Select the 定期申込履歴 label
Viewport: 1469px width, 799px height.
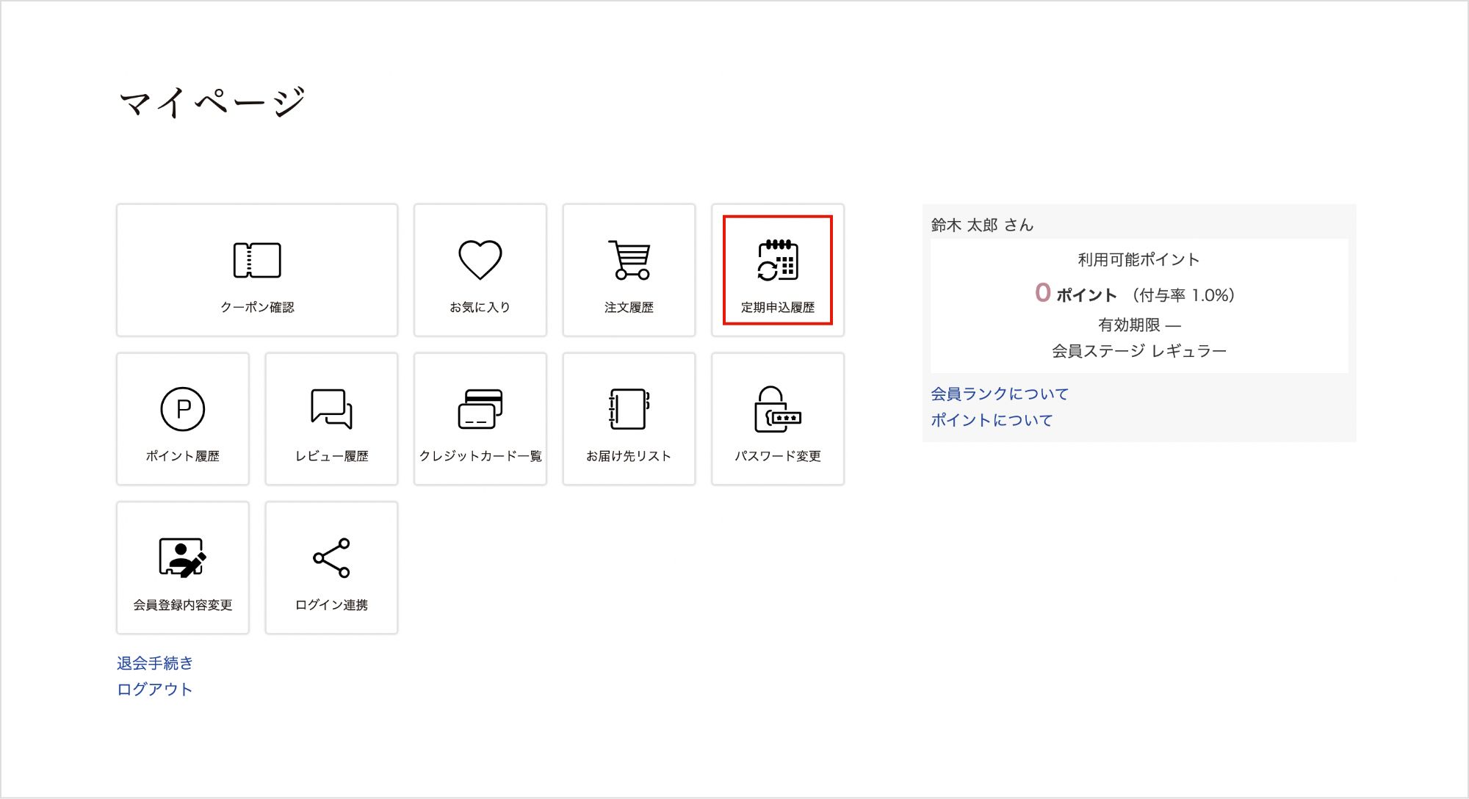coord(778,308)
